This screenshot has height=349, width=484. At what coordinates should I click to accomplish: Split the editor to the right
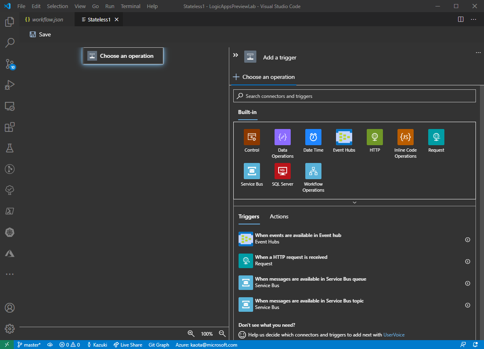click(461, 19)
